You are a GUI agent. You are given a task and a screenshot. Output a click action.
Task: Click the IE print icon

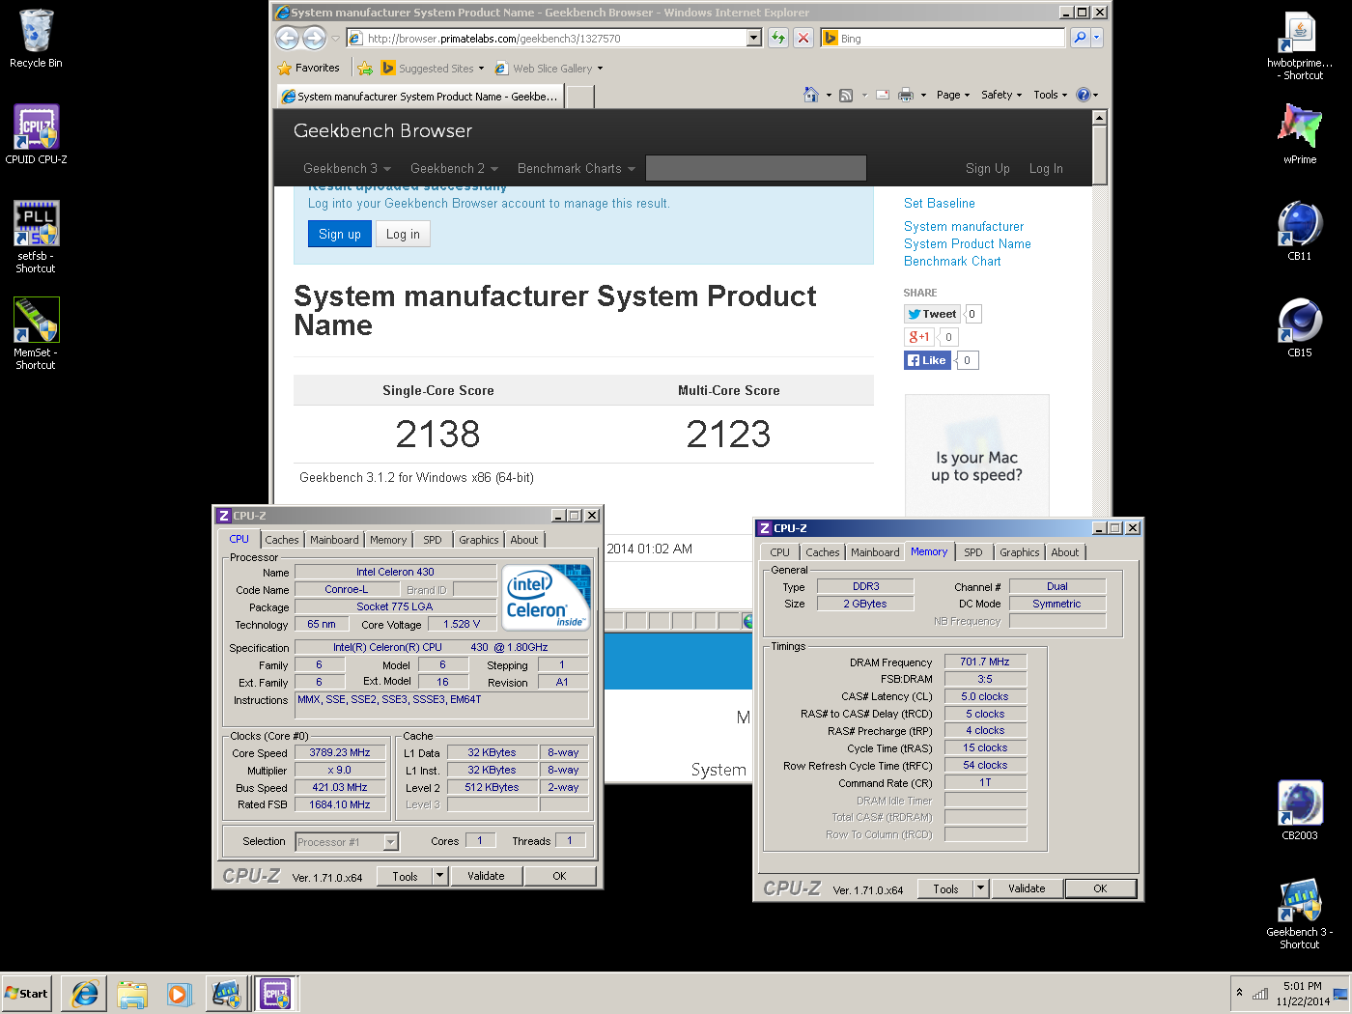[906, 95]
